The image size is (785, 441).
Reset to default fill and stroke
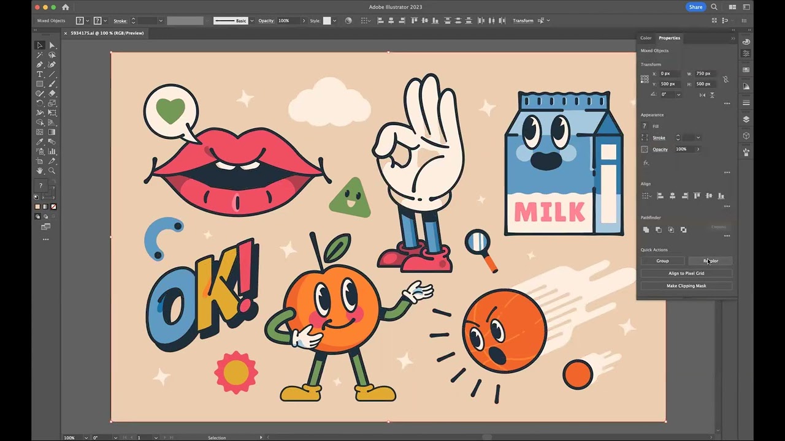tap(36, 197)
